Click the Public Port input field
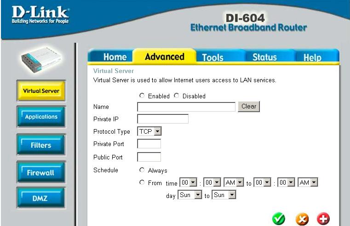 149,157
